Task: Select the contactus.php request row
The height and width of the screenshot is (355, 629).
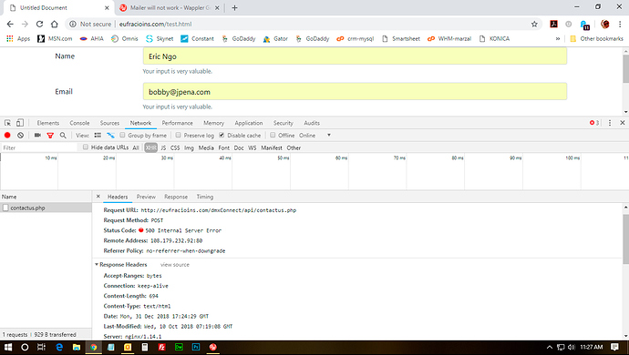Action: pos(46,208)
